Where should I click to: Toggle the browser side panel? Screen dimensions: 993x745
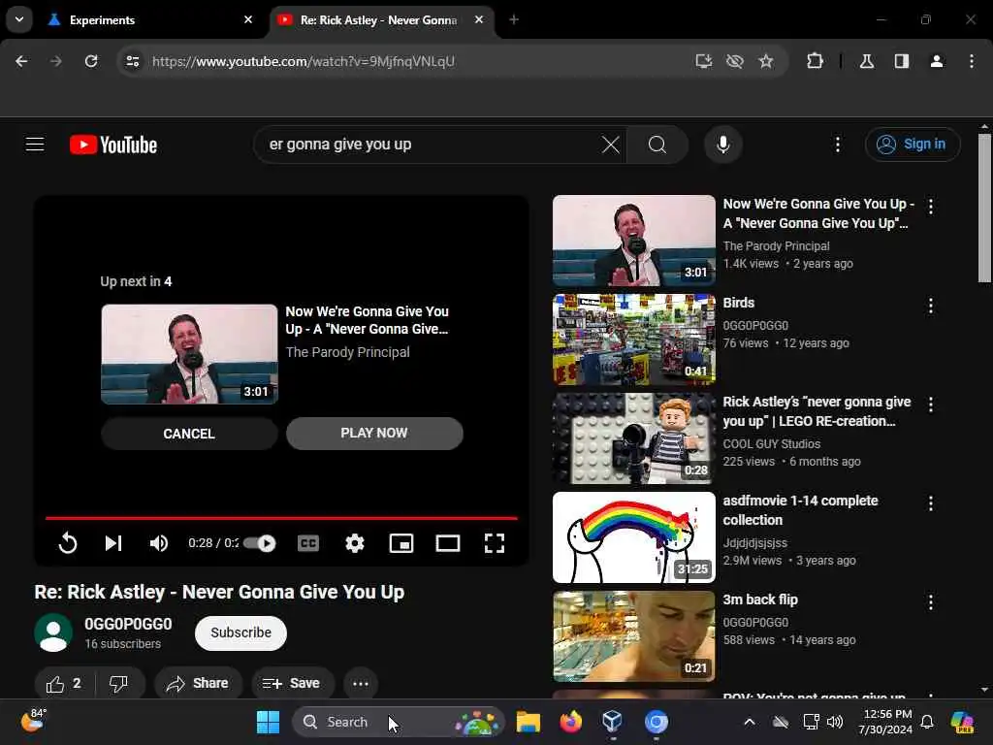pos(902,61)
